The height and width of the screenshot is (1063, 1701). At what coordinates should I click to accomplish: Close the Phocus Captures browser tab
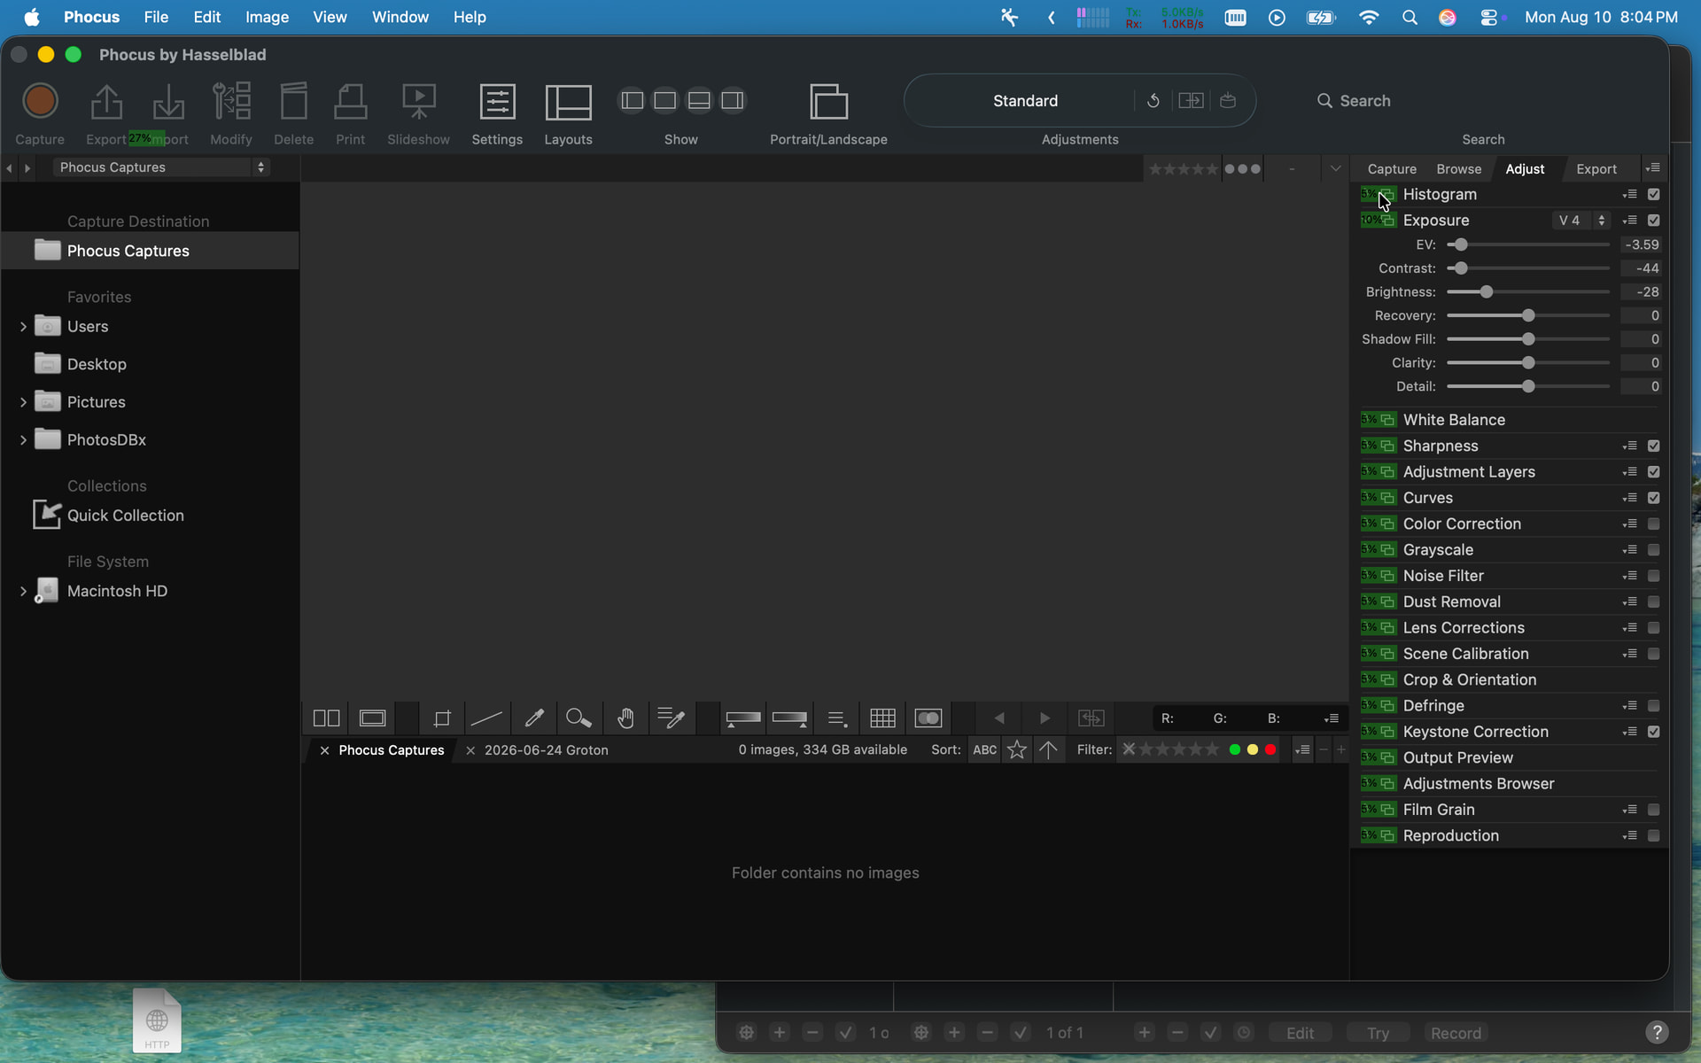point(324,750)
